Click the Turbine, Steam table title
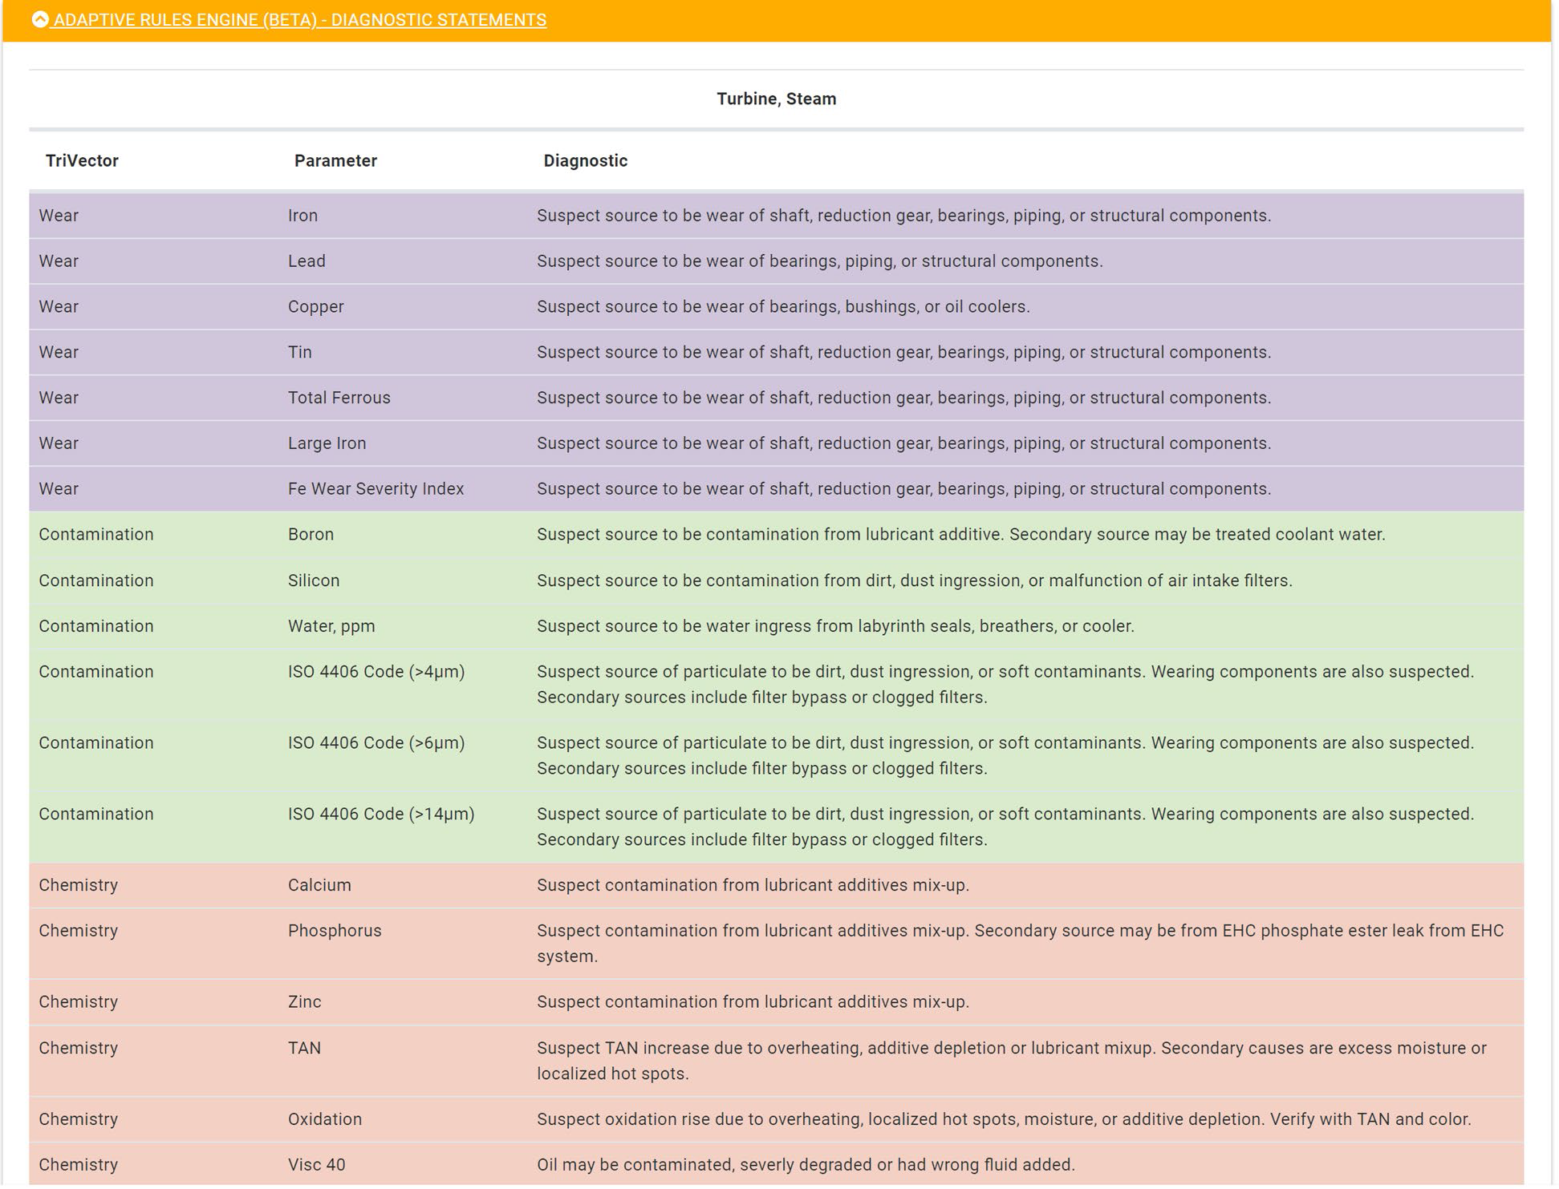 point(776,99)
